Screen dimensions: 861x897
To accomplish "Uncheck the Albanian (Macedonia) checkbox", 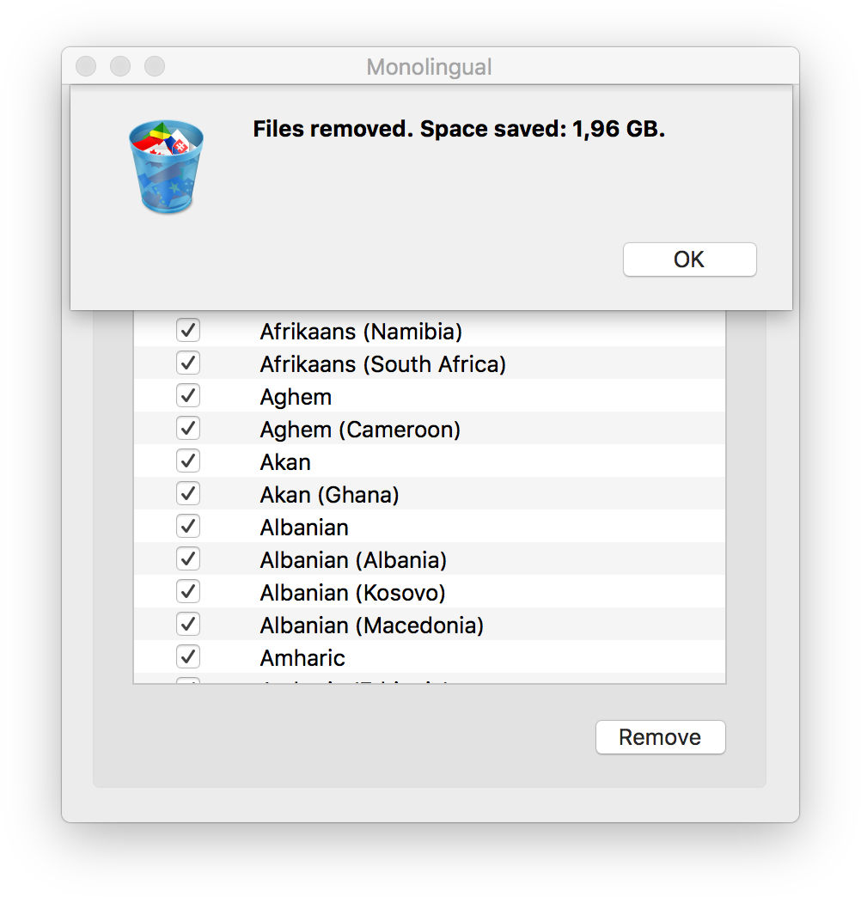I will click(x=187, y=624).
